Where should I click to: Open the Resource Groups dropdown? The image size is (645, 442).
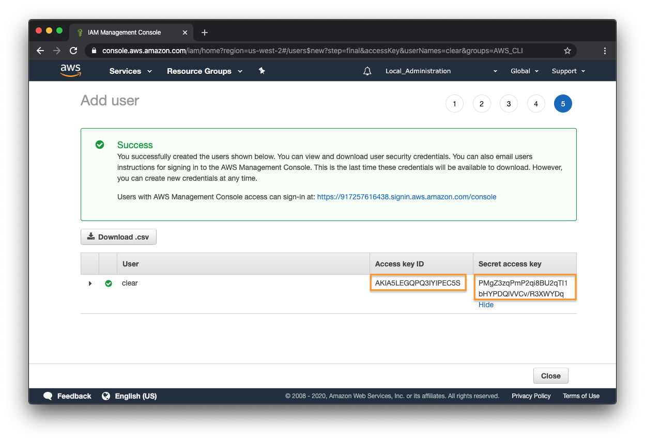click(x=205, y=71)
